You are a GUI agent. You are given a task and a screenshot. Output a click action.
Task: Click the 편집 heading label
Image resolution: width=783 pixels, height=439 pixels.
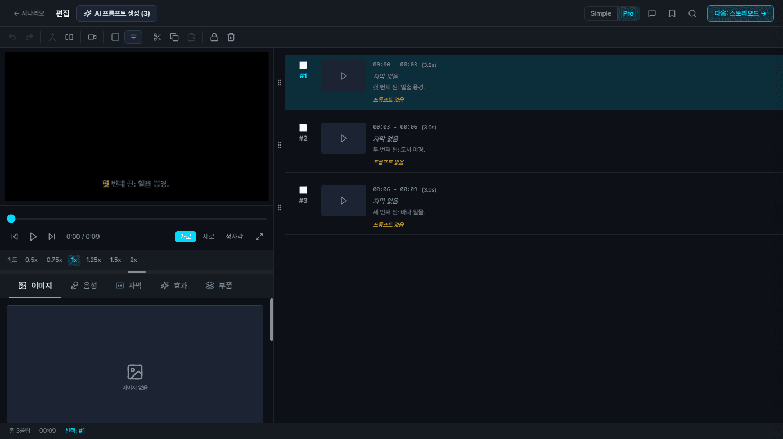[x=62, y=13]
